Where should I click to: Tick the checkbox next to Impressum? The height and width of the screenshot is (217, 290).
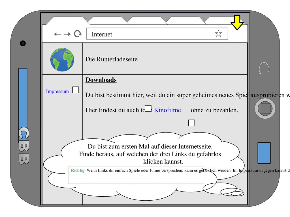click(75, 90)
